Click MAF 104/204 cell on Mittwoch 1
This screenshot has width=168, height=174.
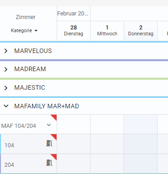(x=107, y=124)
